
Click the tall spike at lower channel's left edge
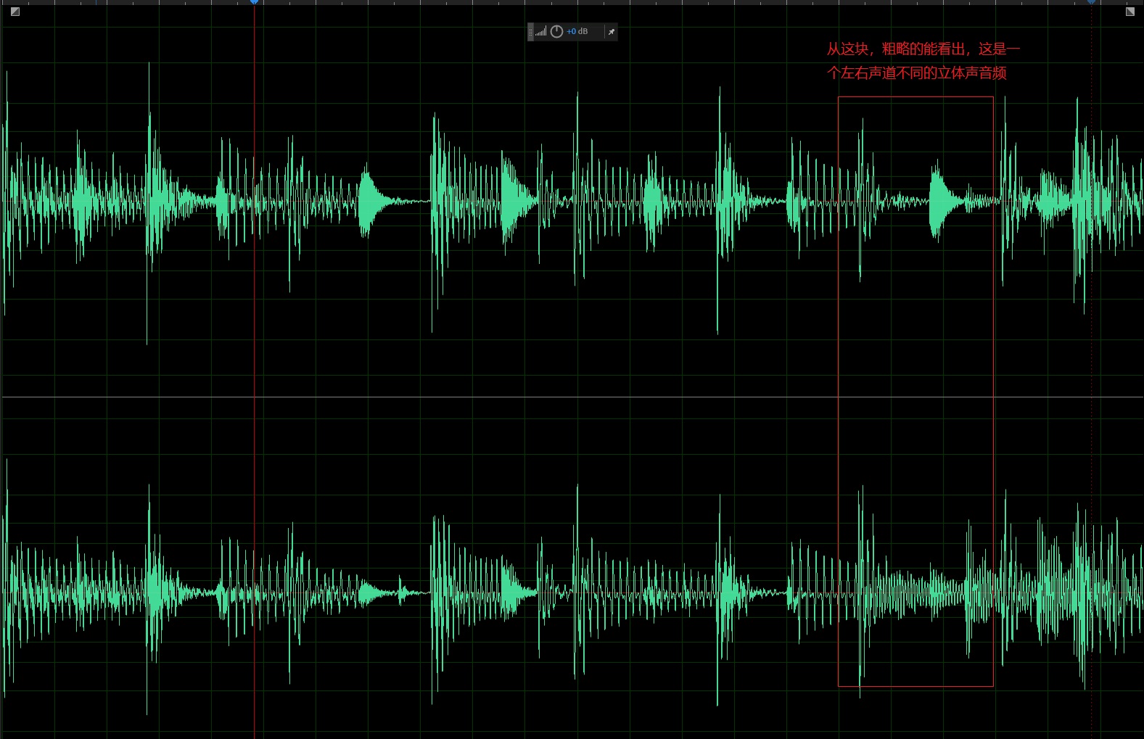6,587
